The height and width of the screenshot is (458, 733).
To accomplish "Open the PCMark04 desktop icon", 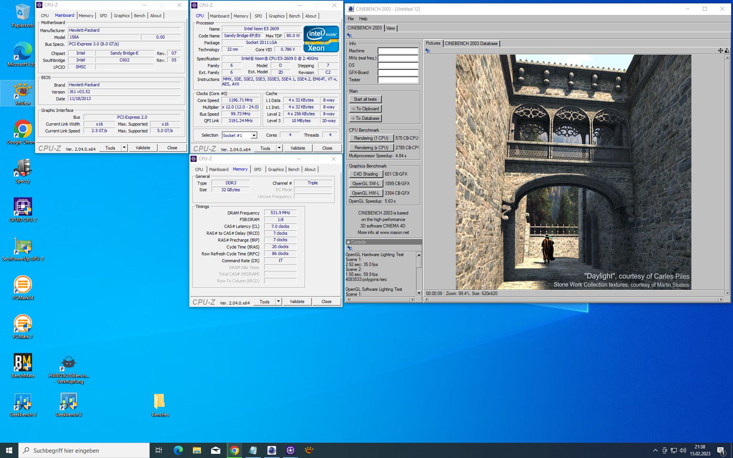I will tap(23, 288).
